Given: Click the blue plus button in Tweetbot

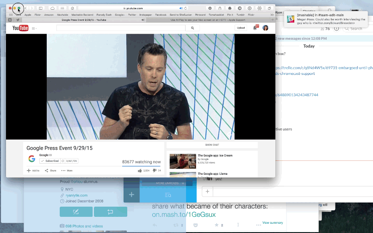Looking at the screenshot, I should pyautogui.click(x=131, y=195).
